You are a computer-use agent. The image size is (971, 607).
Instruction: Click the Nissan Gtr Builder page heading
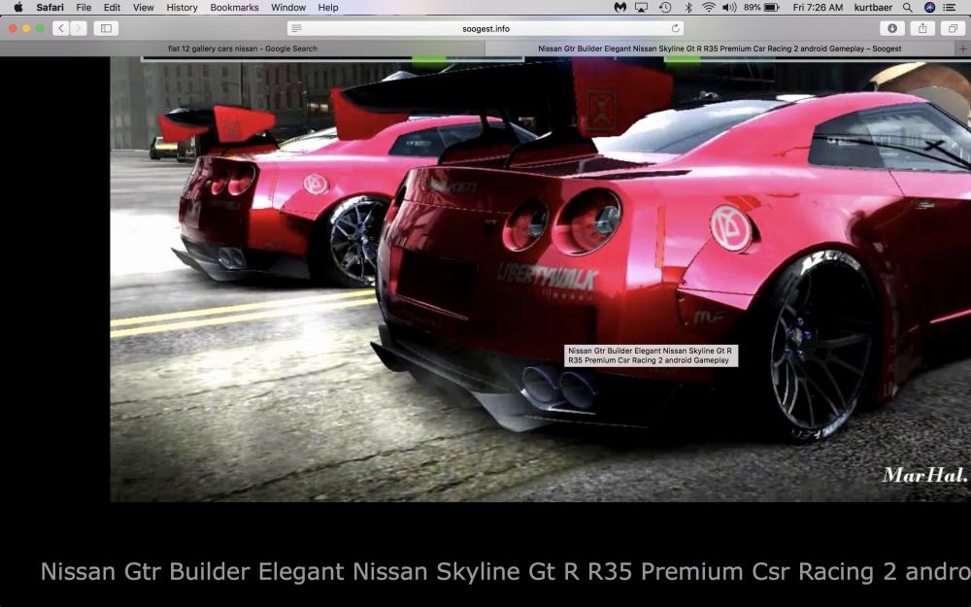tap(505, 572)
